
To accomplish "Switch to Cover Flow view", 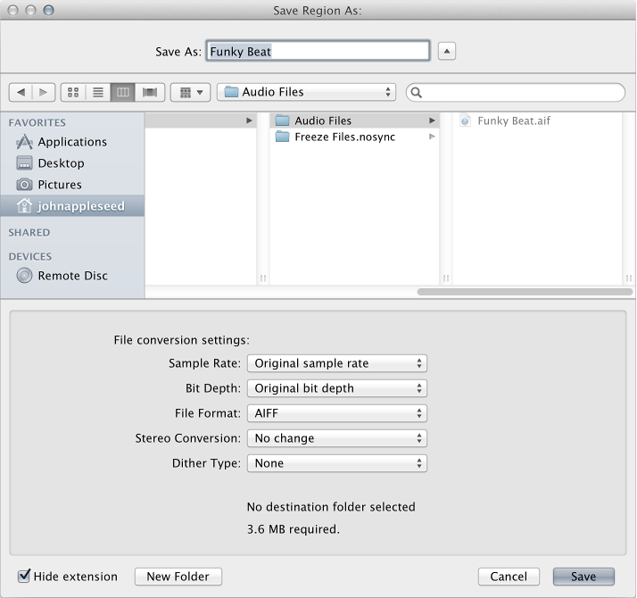I will (150, 92).
